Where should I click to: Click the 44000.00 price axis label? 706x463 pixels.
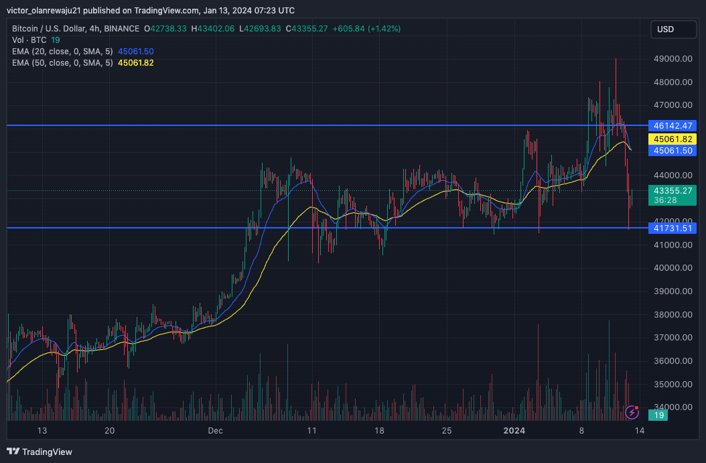[673, 175]
